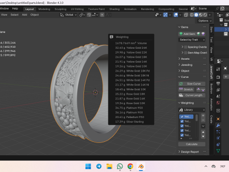Viewport: 229px width, 172px height.
Task: Uncheck the fourth Yel... material checkbox
Action: [x=182, y=130]
